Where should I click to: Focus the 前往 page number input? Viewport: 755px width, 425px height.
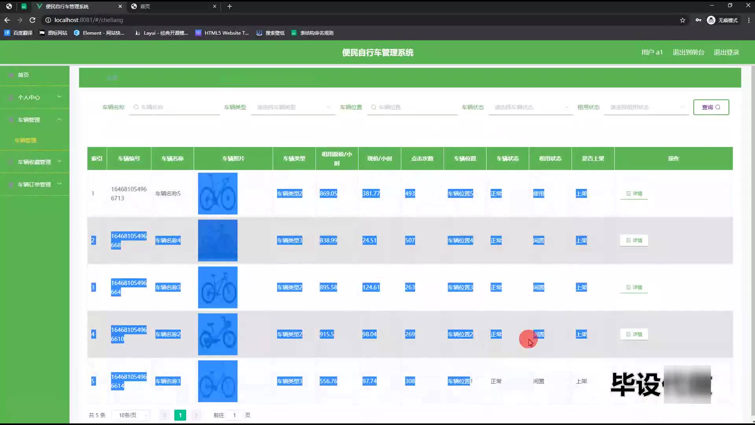[234, 415]
